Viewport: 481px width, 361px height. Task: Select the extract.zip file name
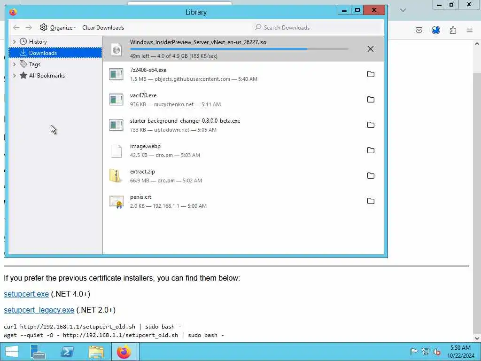pyautogui.click(x=142, y=172)
